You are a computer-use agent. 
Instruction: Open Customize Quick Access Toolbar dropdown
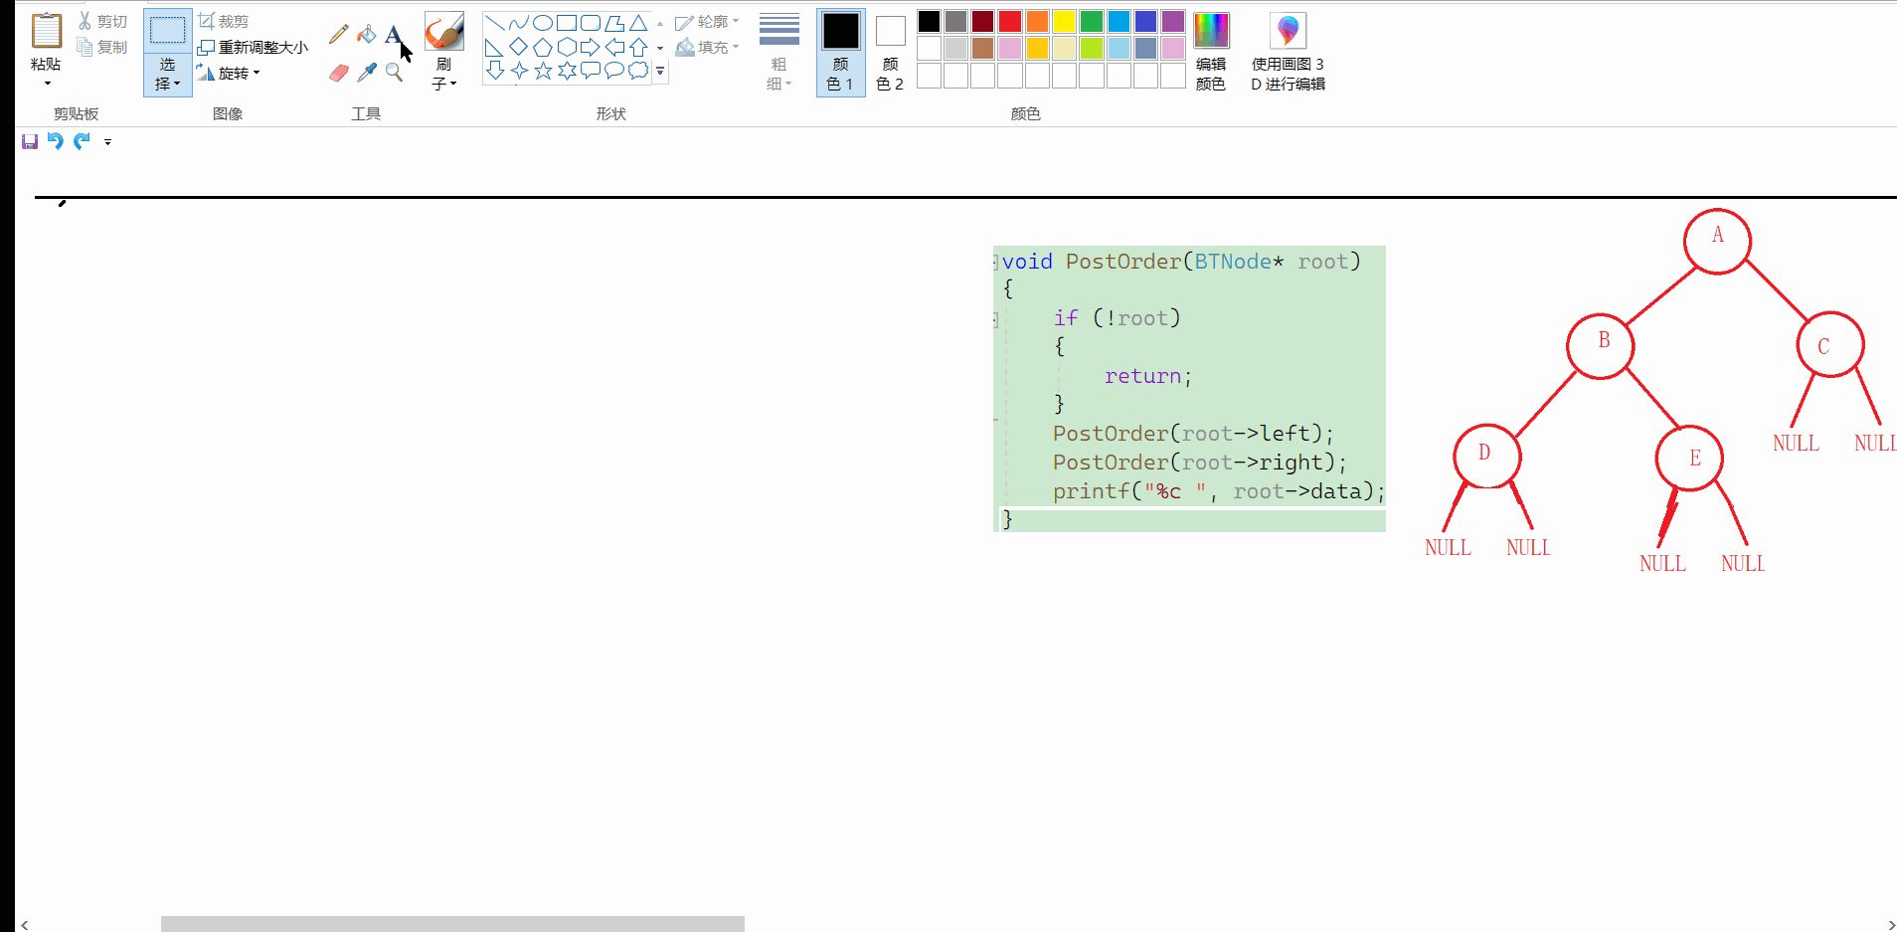107,142
